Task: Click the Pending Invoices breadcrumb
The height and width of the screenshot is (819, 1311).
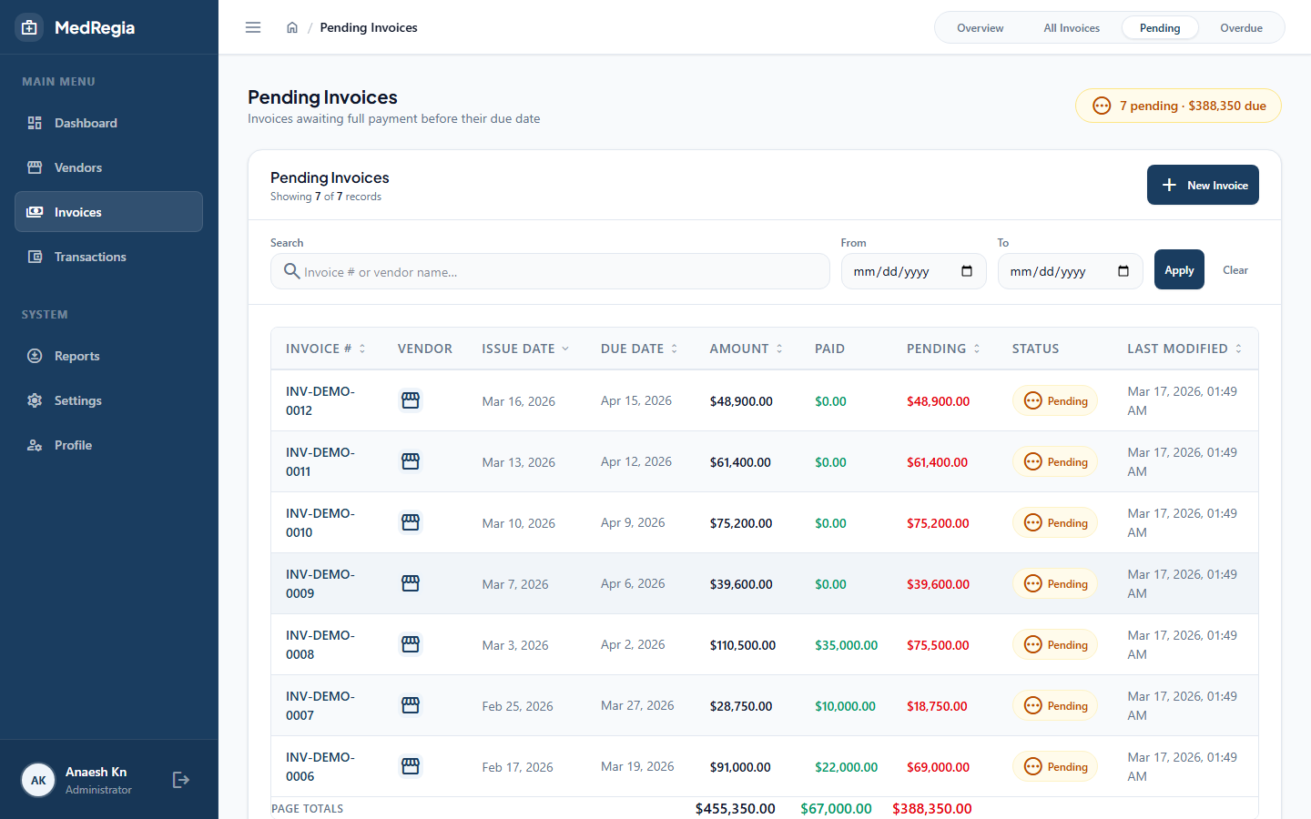Action: pyautogui.click(x=369, y=27)
